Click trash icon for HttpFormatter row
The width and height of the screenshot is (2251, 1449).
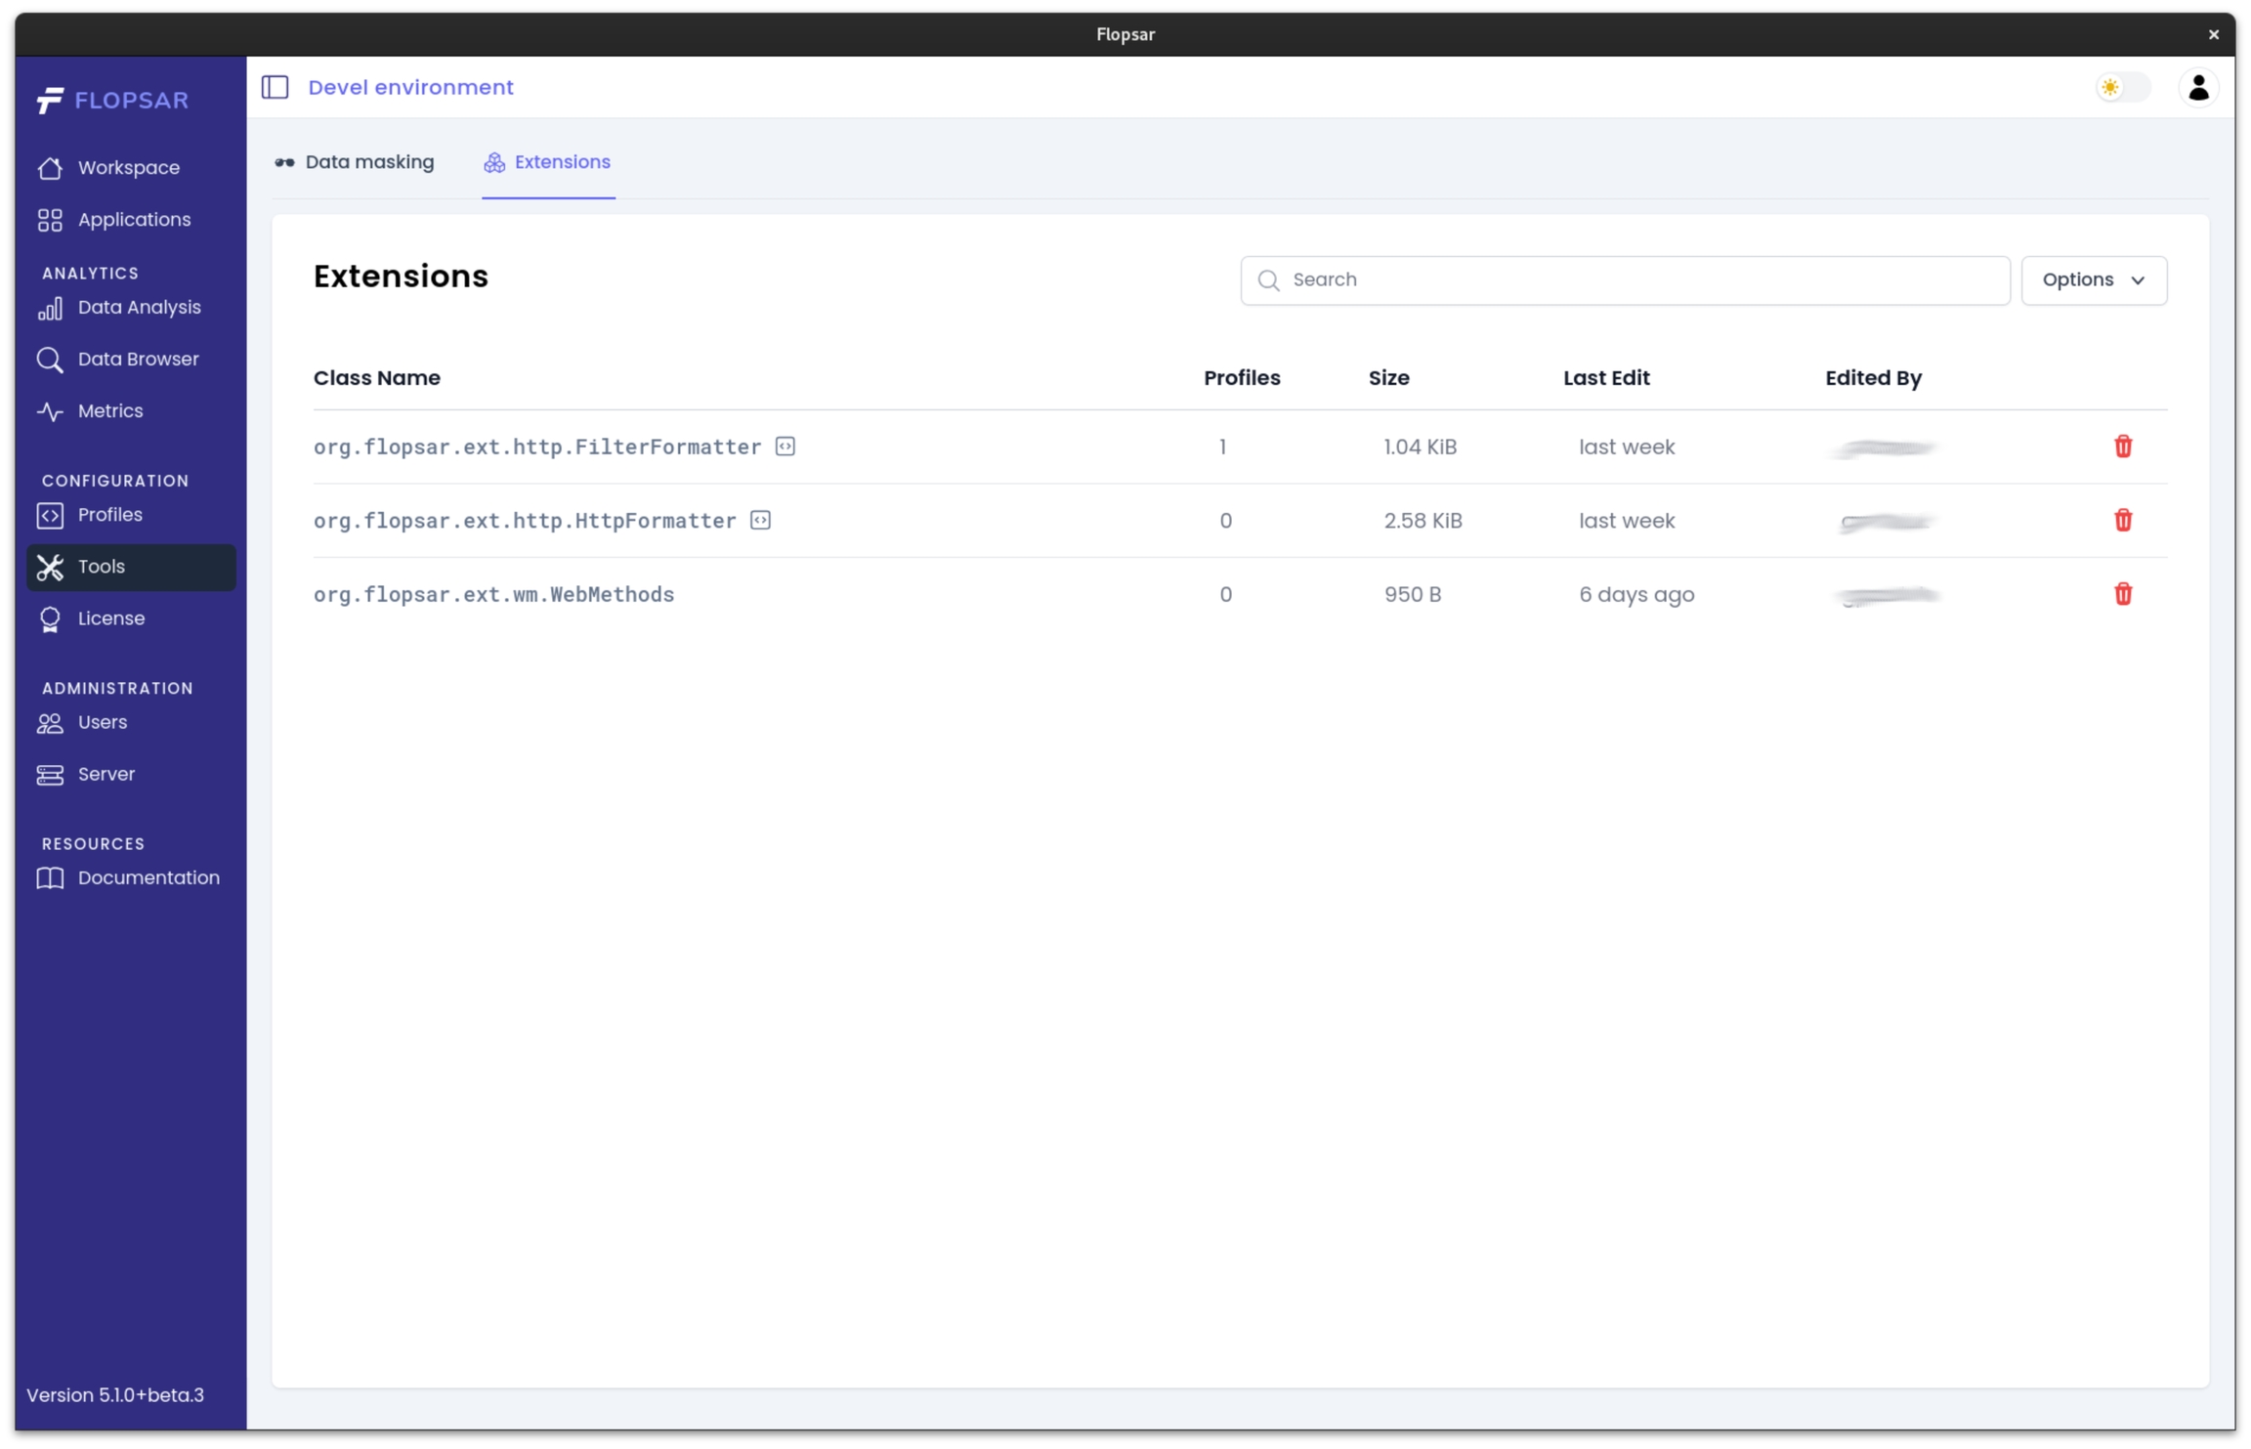coord(2122,521)
